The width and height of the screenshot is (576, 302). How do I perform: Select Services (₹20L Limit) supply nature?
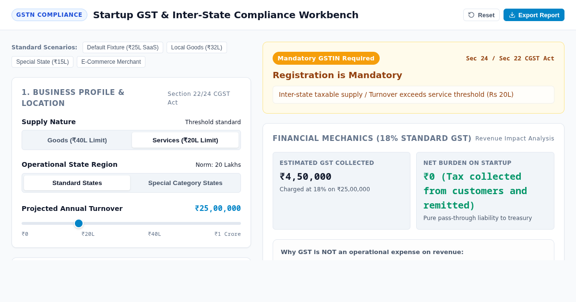point(185,140)
